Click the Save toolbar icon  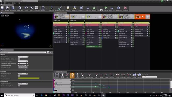[2, 8]
